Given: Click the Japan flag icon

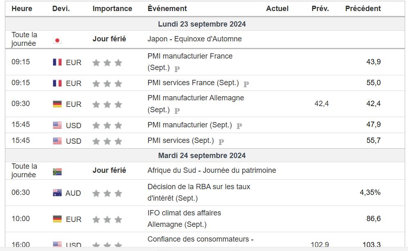Looking at the screenshot, I should (57, 40).
